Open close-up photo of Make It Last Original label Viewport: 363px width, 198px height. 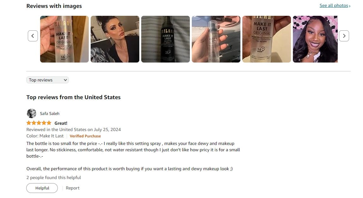266,39
